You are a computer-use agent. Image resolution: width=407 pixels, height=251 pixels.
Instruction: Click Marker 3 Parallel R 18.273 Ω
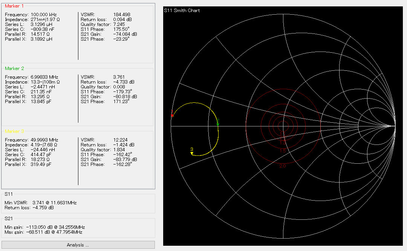point(40,160)
